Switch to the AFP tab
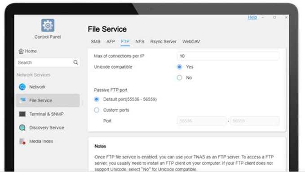Image resolution: width=305 pixels, height=172 pixels. point(111,42)
